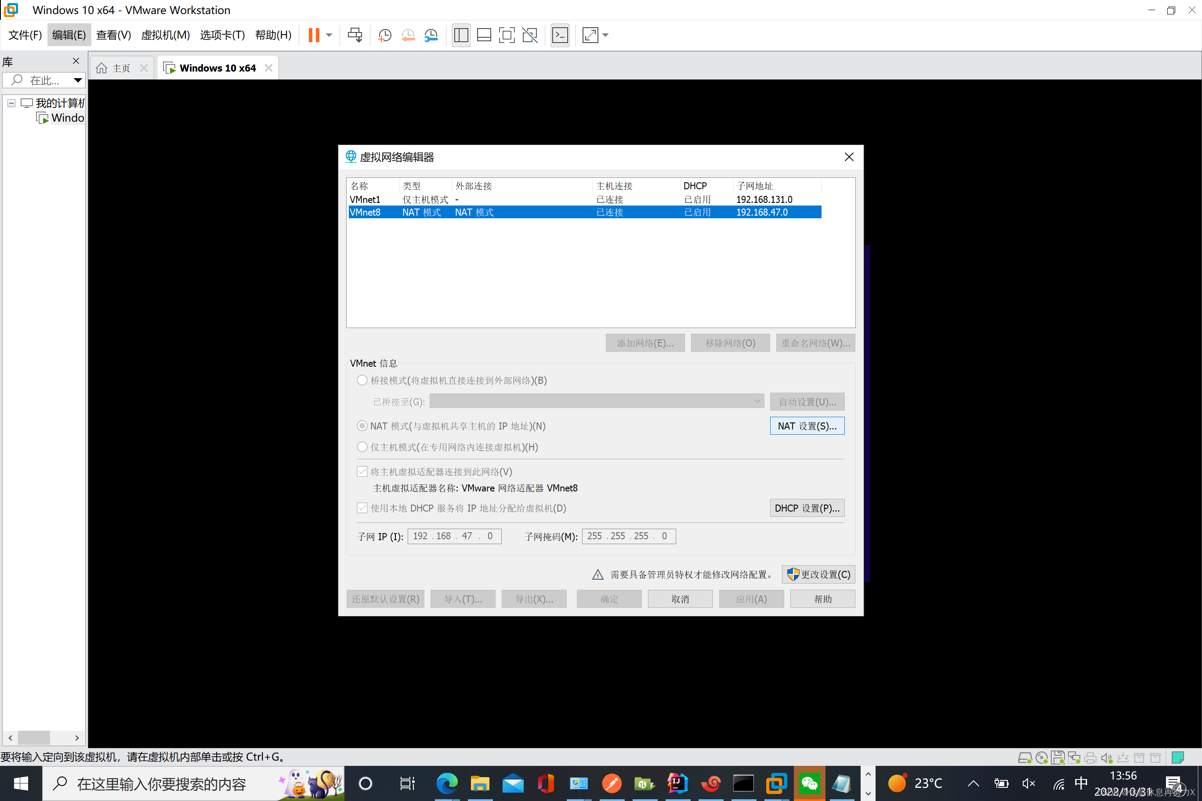The height and width of the screenshot is (801, 1202).
Task: Close the Windows 10 x64 tab
Action: click(269, 68)
